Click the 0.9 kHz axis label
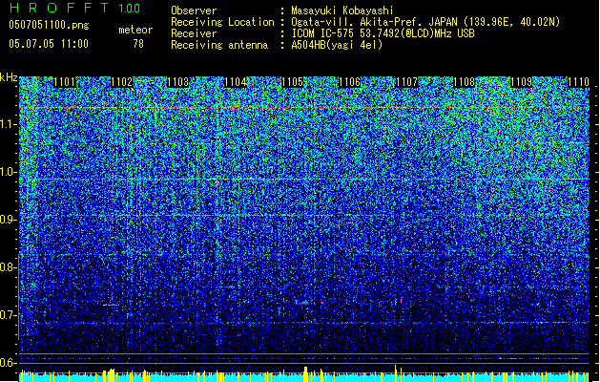This screenshot has width=600, height=382. 9,220
